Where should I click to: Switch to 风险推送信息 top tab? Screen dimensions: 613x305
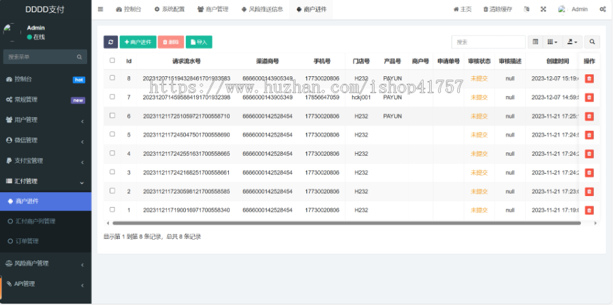(x=262, y=10)
